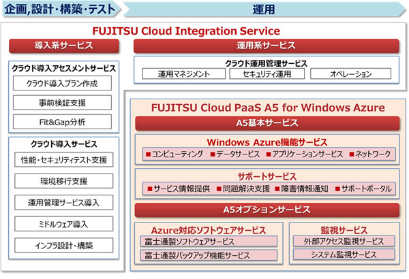The image size is (409, 279).
Task: Click the クラウド導入サービス heading
Action: pyautogui.click(x=64, y=144)
